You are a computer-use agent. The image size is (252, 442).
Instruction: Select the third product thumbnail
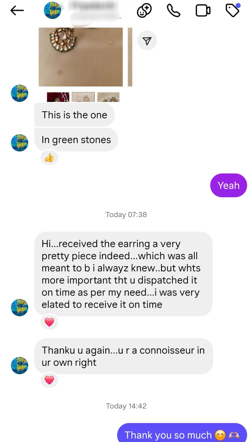108,97
